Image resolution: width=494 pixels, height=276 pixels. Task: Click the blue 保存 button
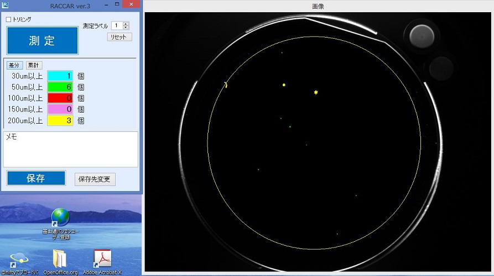click(36, 178)
